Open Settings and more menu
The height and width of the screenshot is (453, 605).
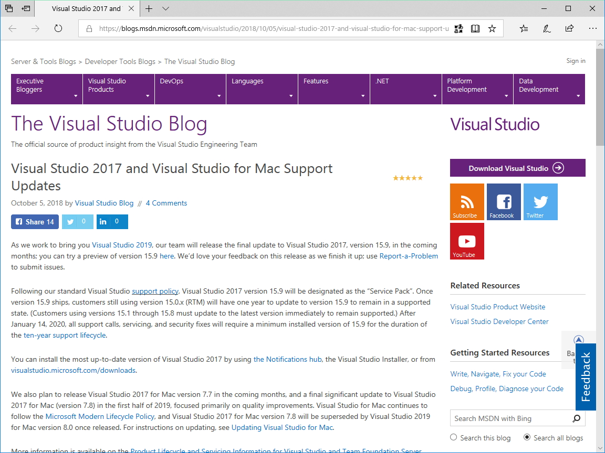(x=593, y=28)
